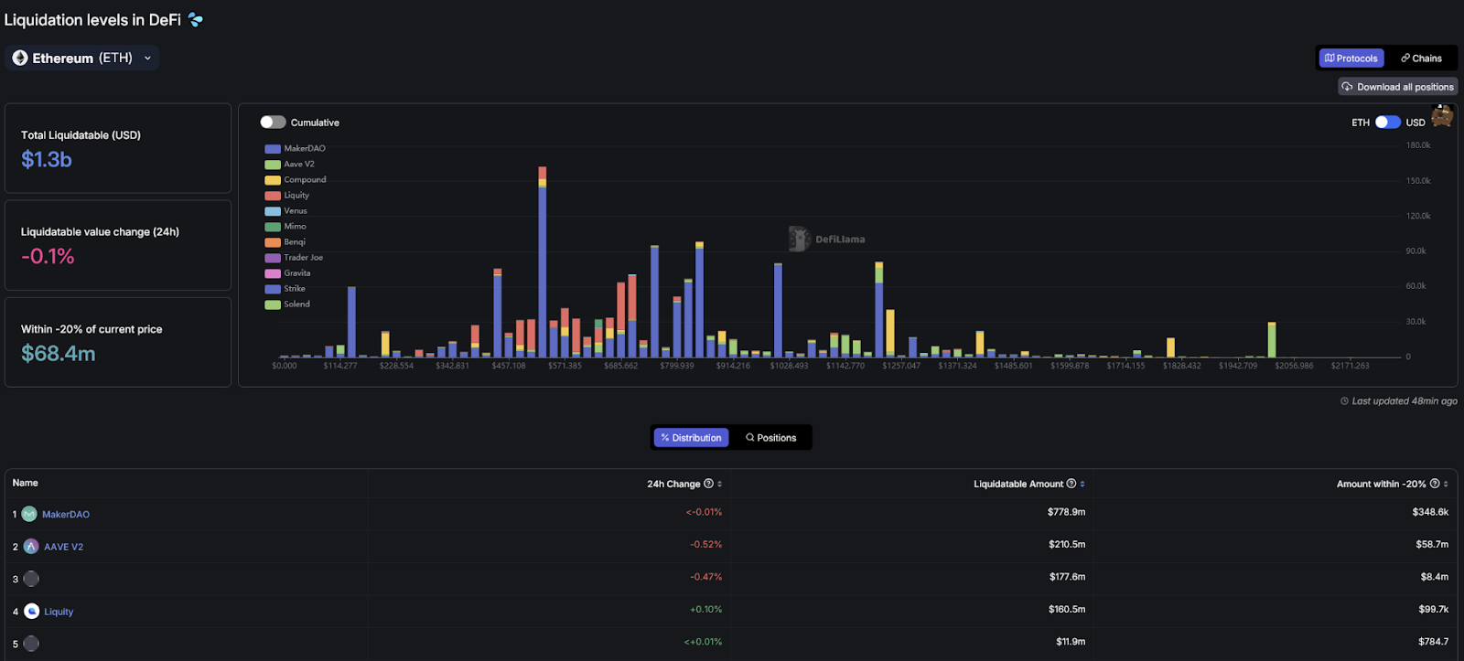Toggle the ETH / USD currency switch

coord(1388,122)
